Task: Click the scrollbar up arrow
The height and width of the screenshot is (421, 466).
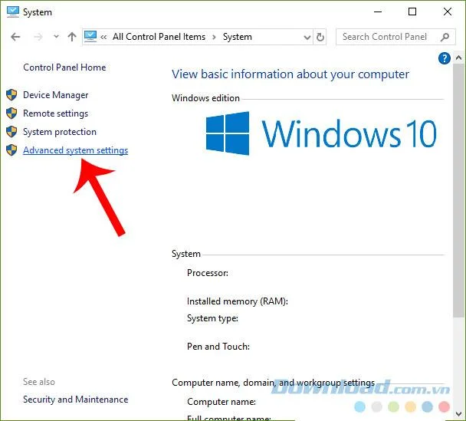Action: coord(458,58)
